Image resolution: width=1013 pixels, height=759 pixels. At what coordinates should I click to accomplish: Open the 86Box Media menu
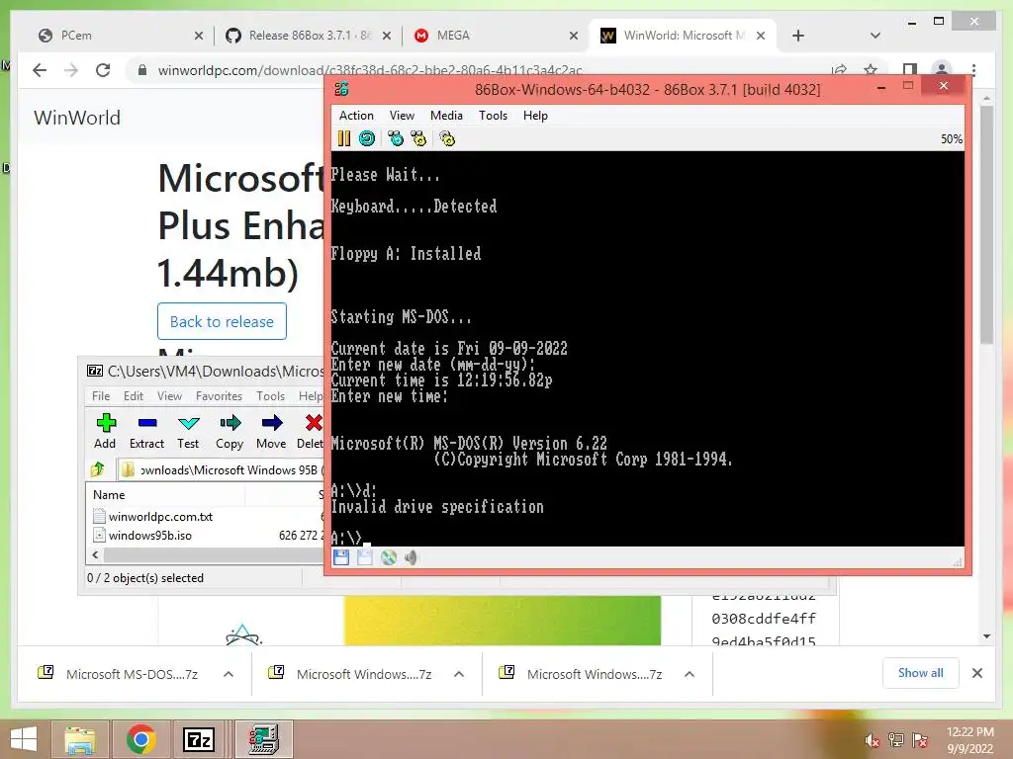click(446, 116)
